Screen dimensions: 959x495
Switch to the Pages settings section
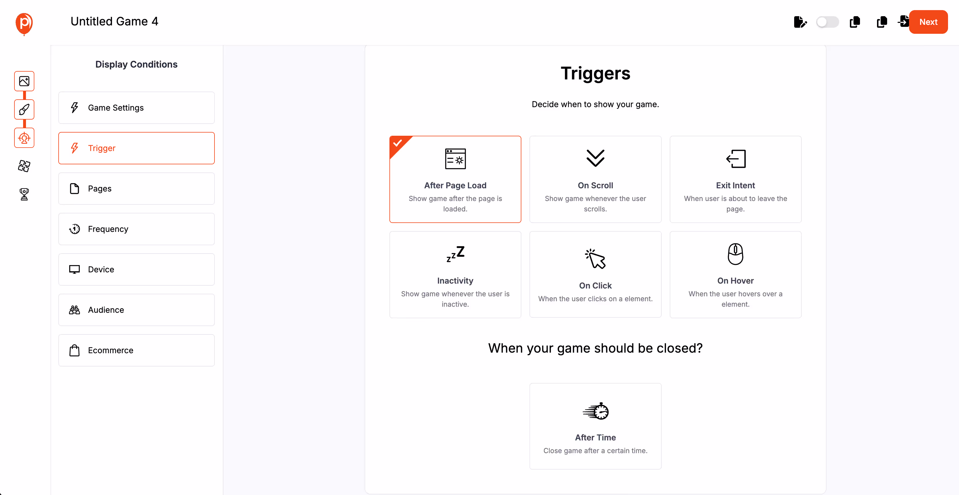[x=136, y=189]
